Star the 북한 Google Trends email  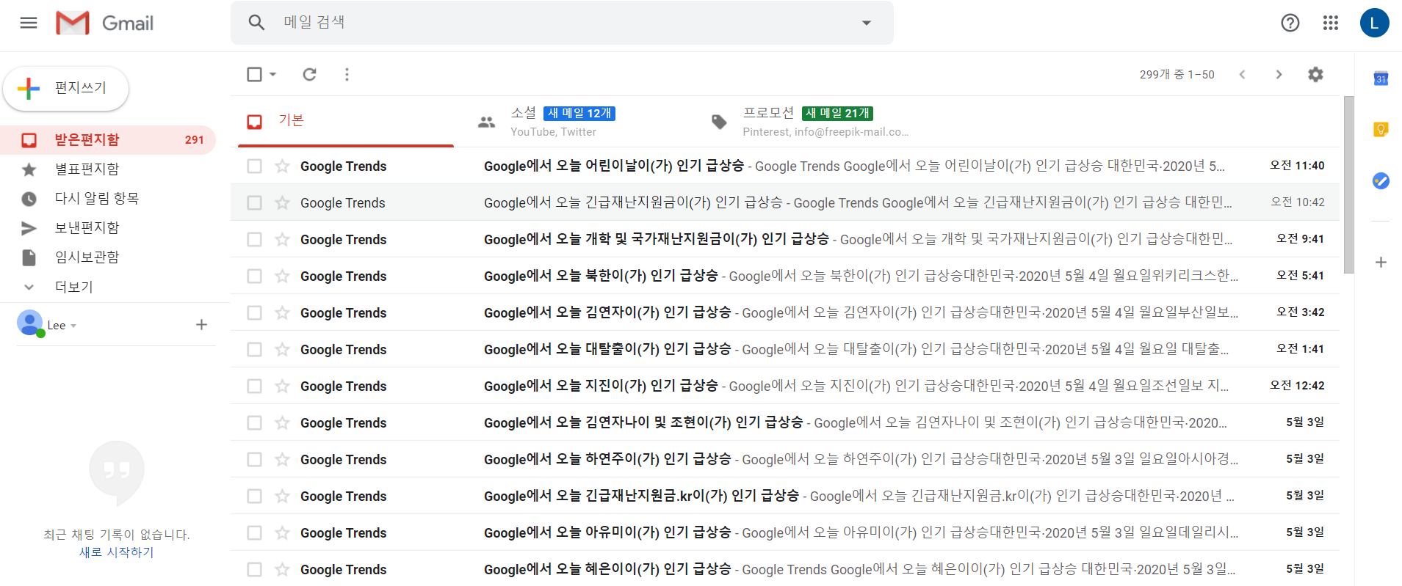click(282, 276)
